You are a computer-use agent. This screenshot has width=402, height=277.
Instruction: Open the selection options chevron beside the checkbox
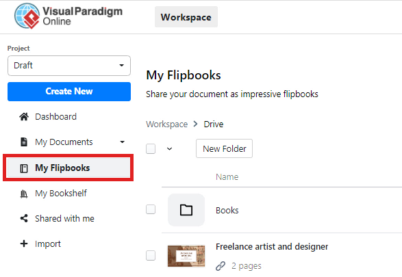[169, 148]
